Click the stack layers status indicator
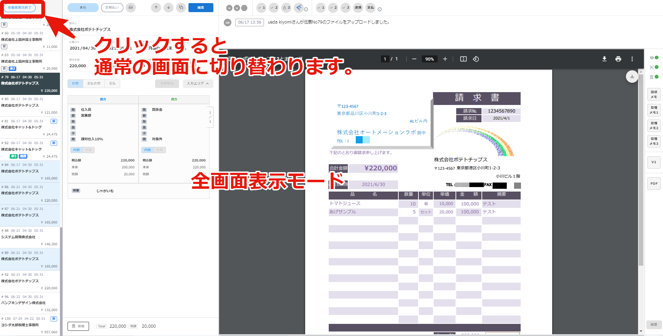 pos(654,58)
